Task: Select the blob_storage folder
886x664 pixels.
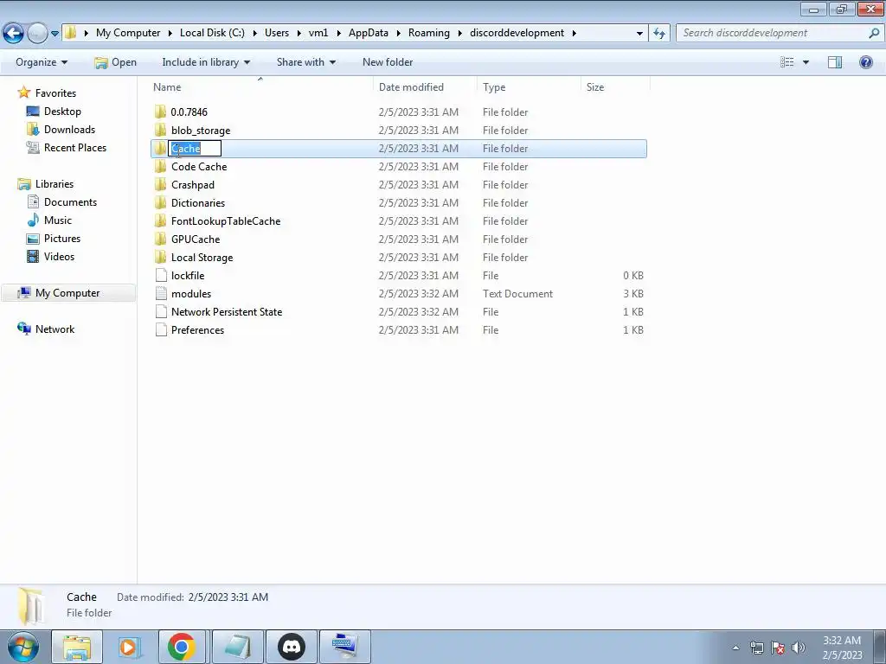Action: [x=201, y=131]
